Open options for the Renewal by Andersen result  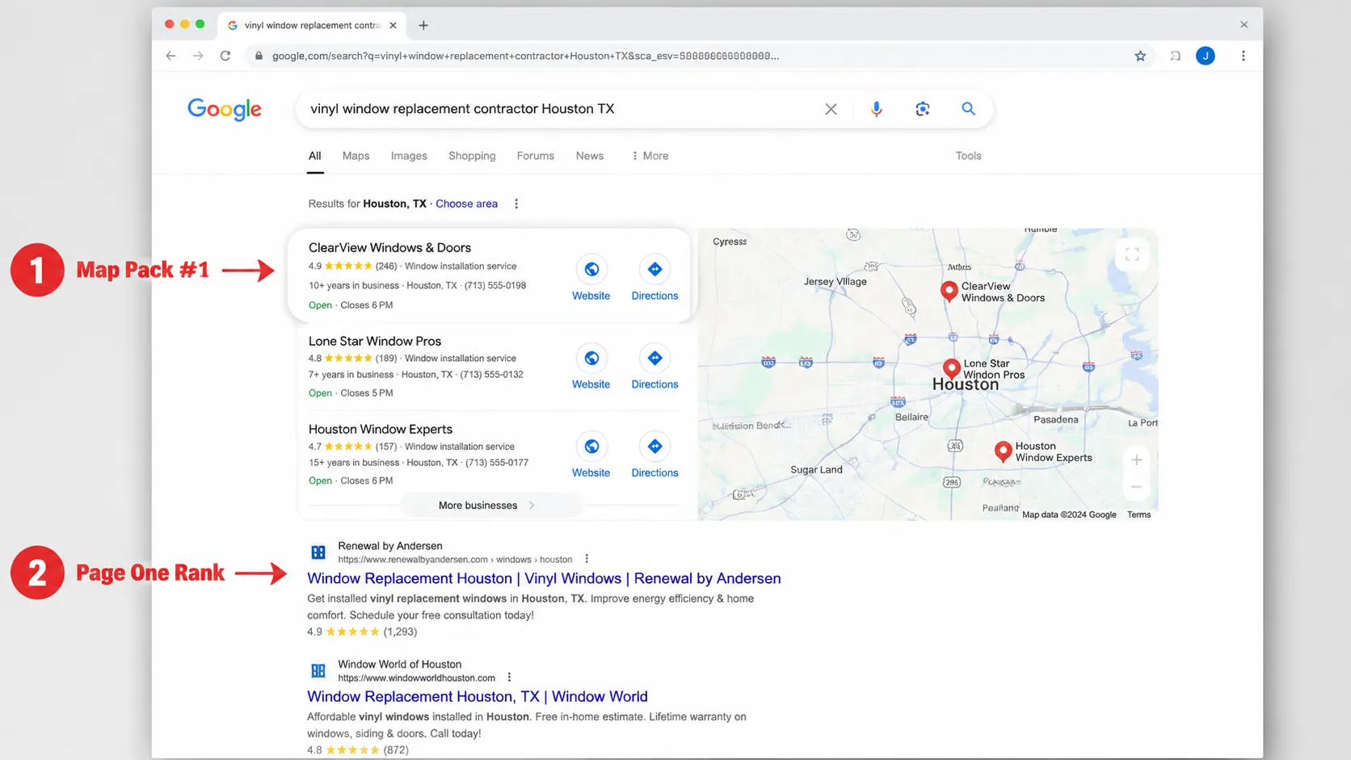point(587,559)
